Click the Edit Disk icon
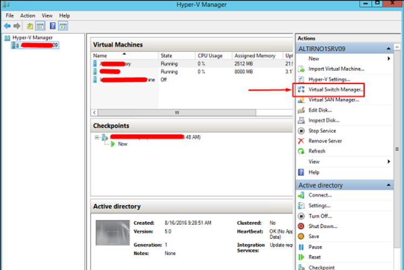The height and width of the screenshot is (270, 404). pos(302,110)
